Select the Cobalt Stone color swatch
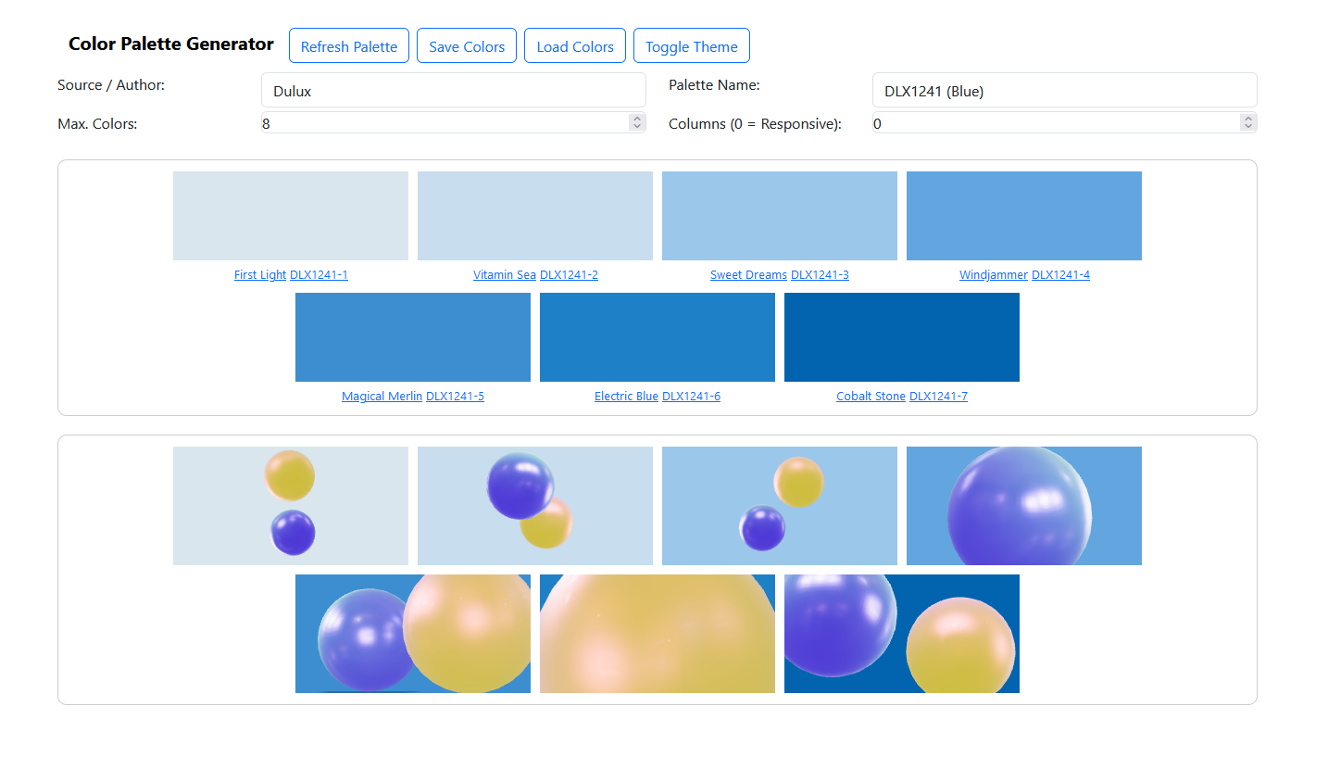The image size is (1328, 757). [x=902, y=337]
